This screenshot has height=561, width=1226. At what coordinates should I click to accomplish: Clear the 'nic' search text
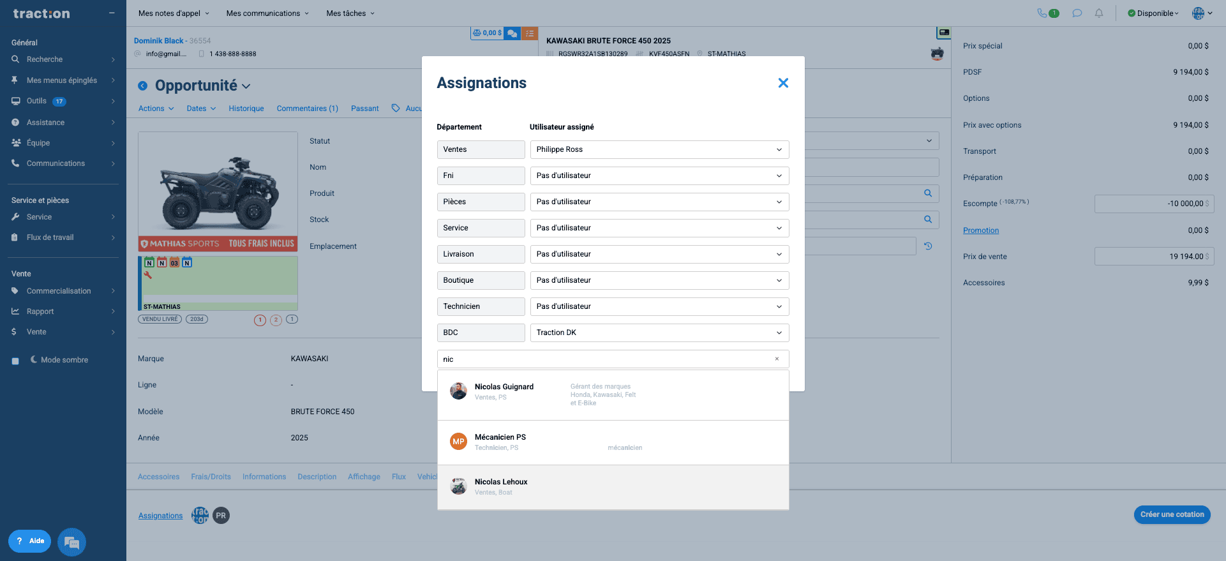(x=777, y=359)
